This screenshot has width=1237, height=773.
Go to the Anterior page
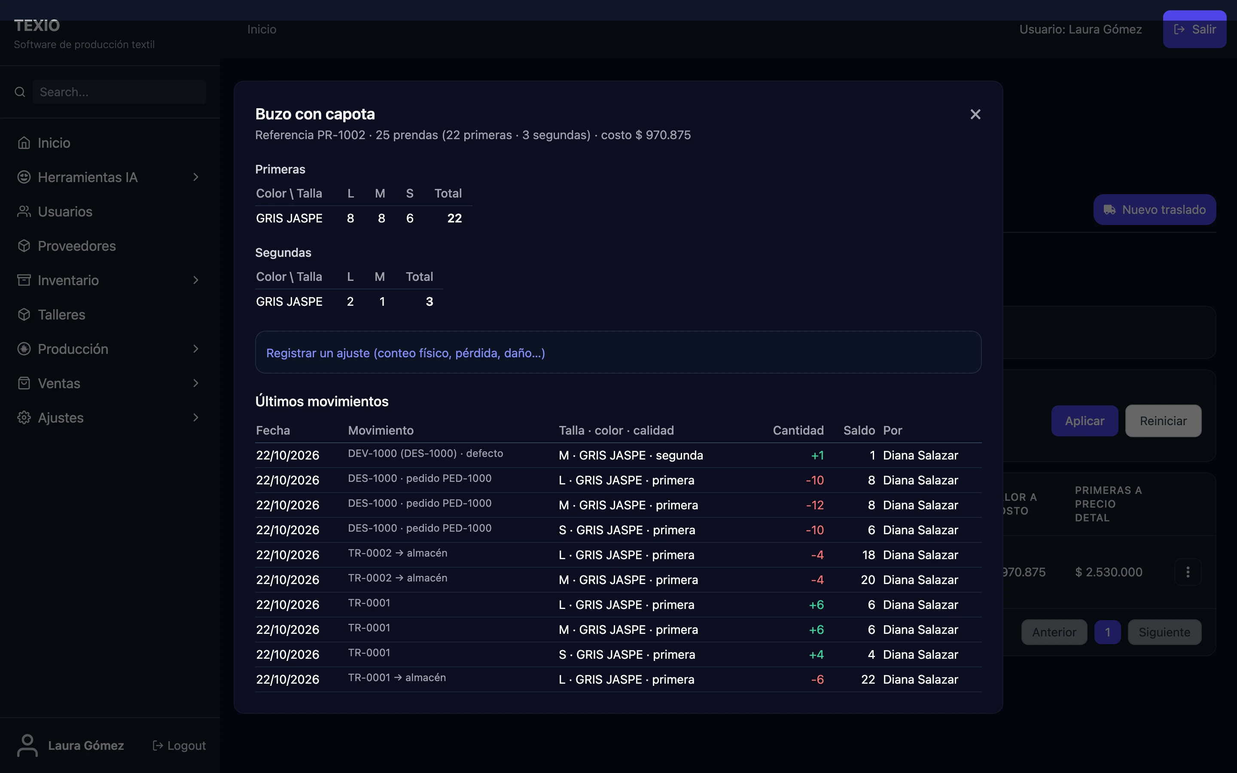point(1054,632)
